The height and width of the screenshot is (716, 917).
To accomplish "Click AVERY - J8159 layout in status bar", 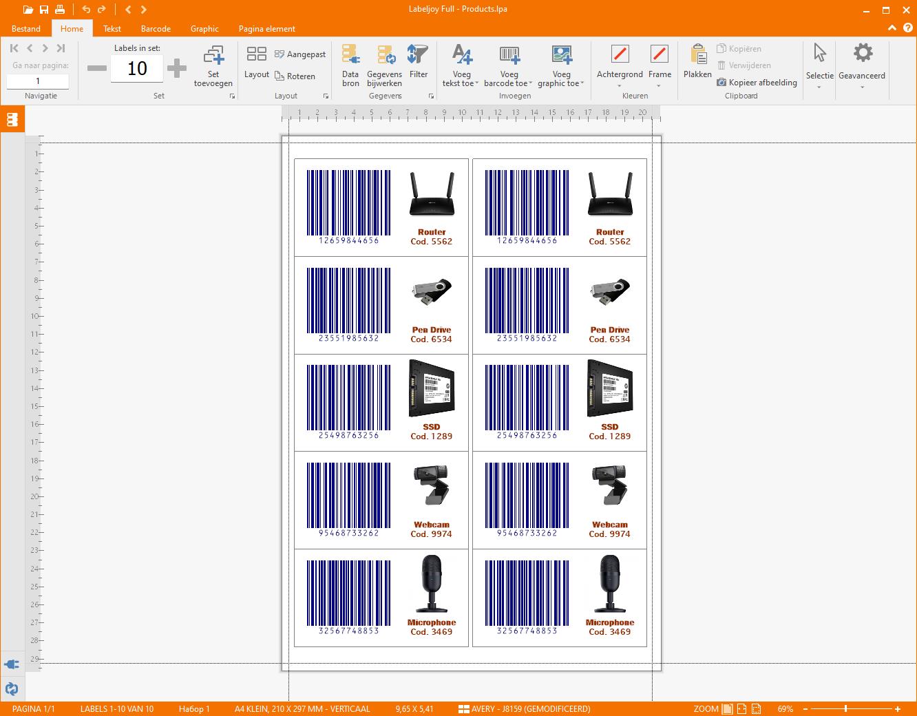I will tap(525, 708).
